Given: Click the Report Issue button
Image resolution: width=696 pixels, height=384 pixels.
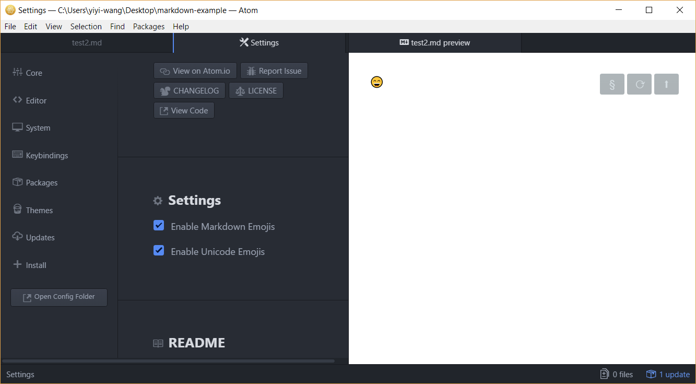Looking at the screenshot, I should tap(274, 71).
